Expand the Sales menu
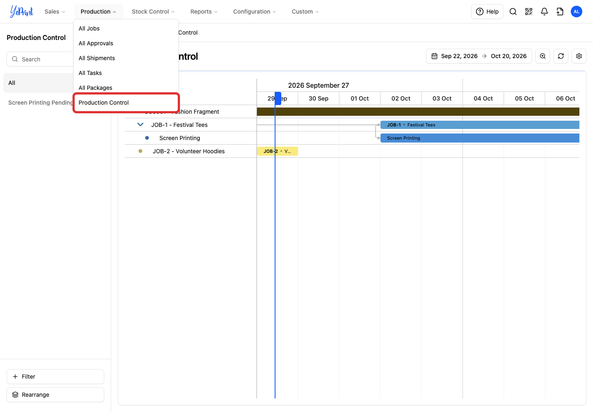 pyautogui.click(x=55, y=12)
